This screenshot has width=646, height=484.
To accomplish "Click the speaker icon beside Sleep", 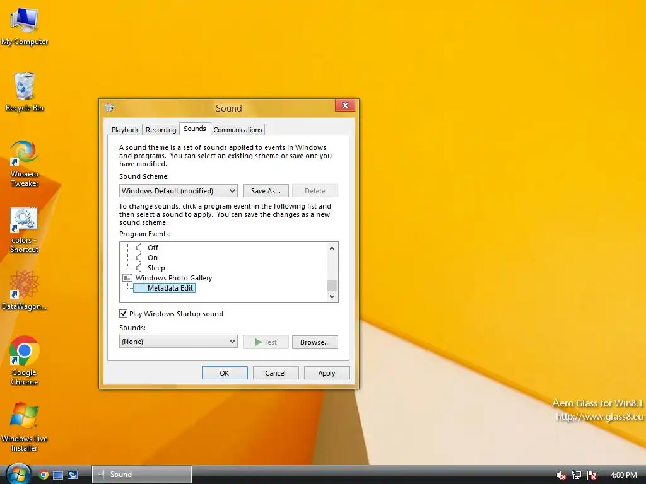I will point(139,268).
